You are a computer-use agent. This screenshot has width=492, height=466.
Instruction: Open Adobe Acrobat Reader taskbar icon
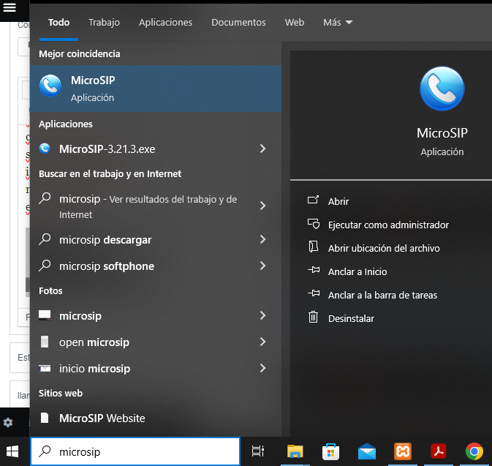click(438, 451)
